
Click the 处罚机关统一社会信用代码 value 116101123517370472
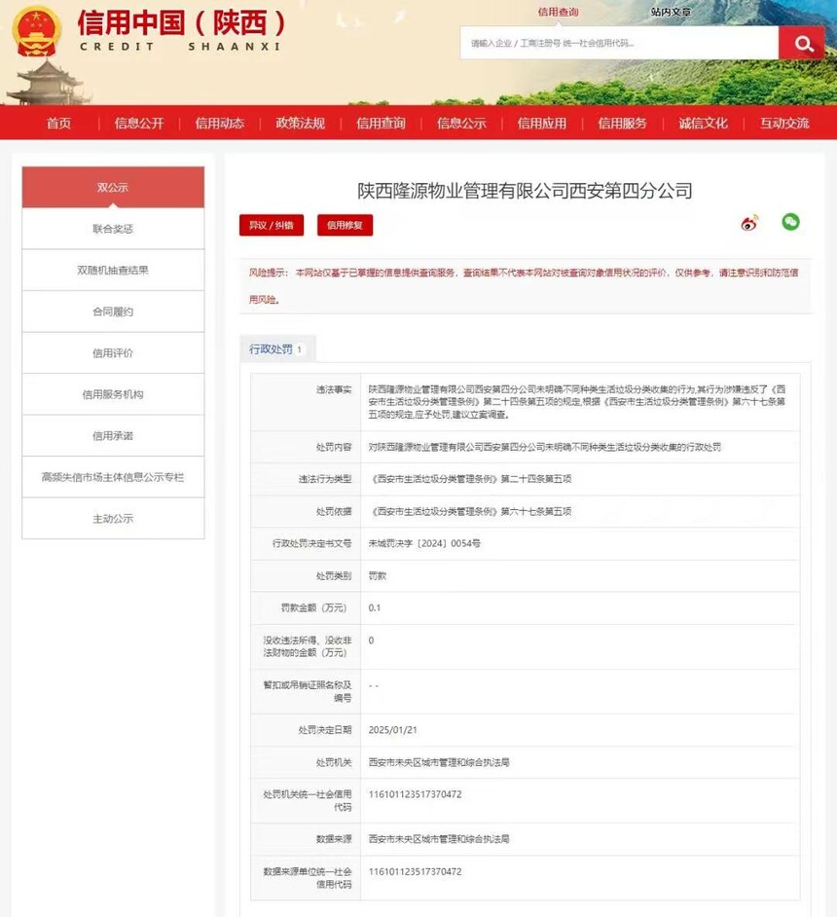pos(415,794)
